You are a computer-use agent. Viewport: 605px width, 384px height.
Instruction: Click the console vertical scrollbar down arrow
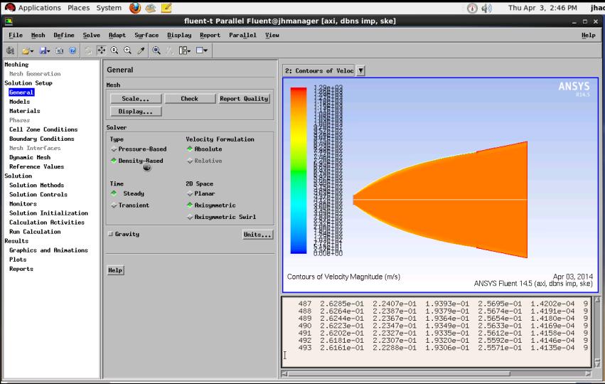597,363
